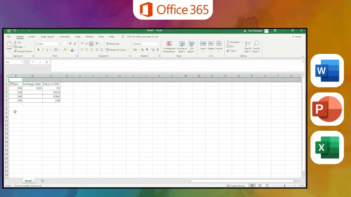Insert cells using Insert button
This screenshot has width=351, height=197.
[203, 47]
